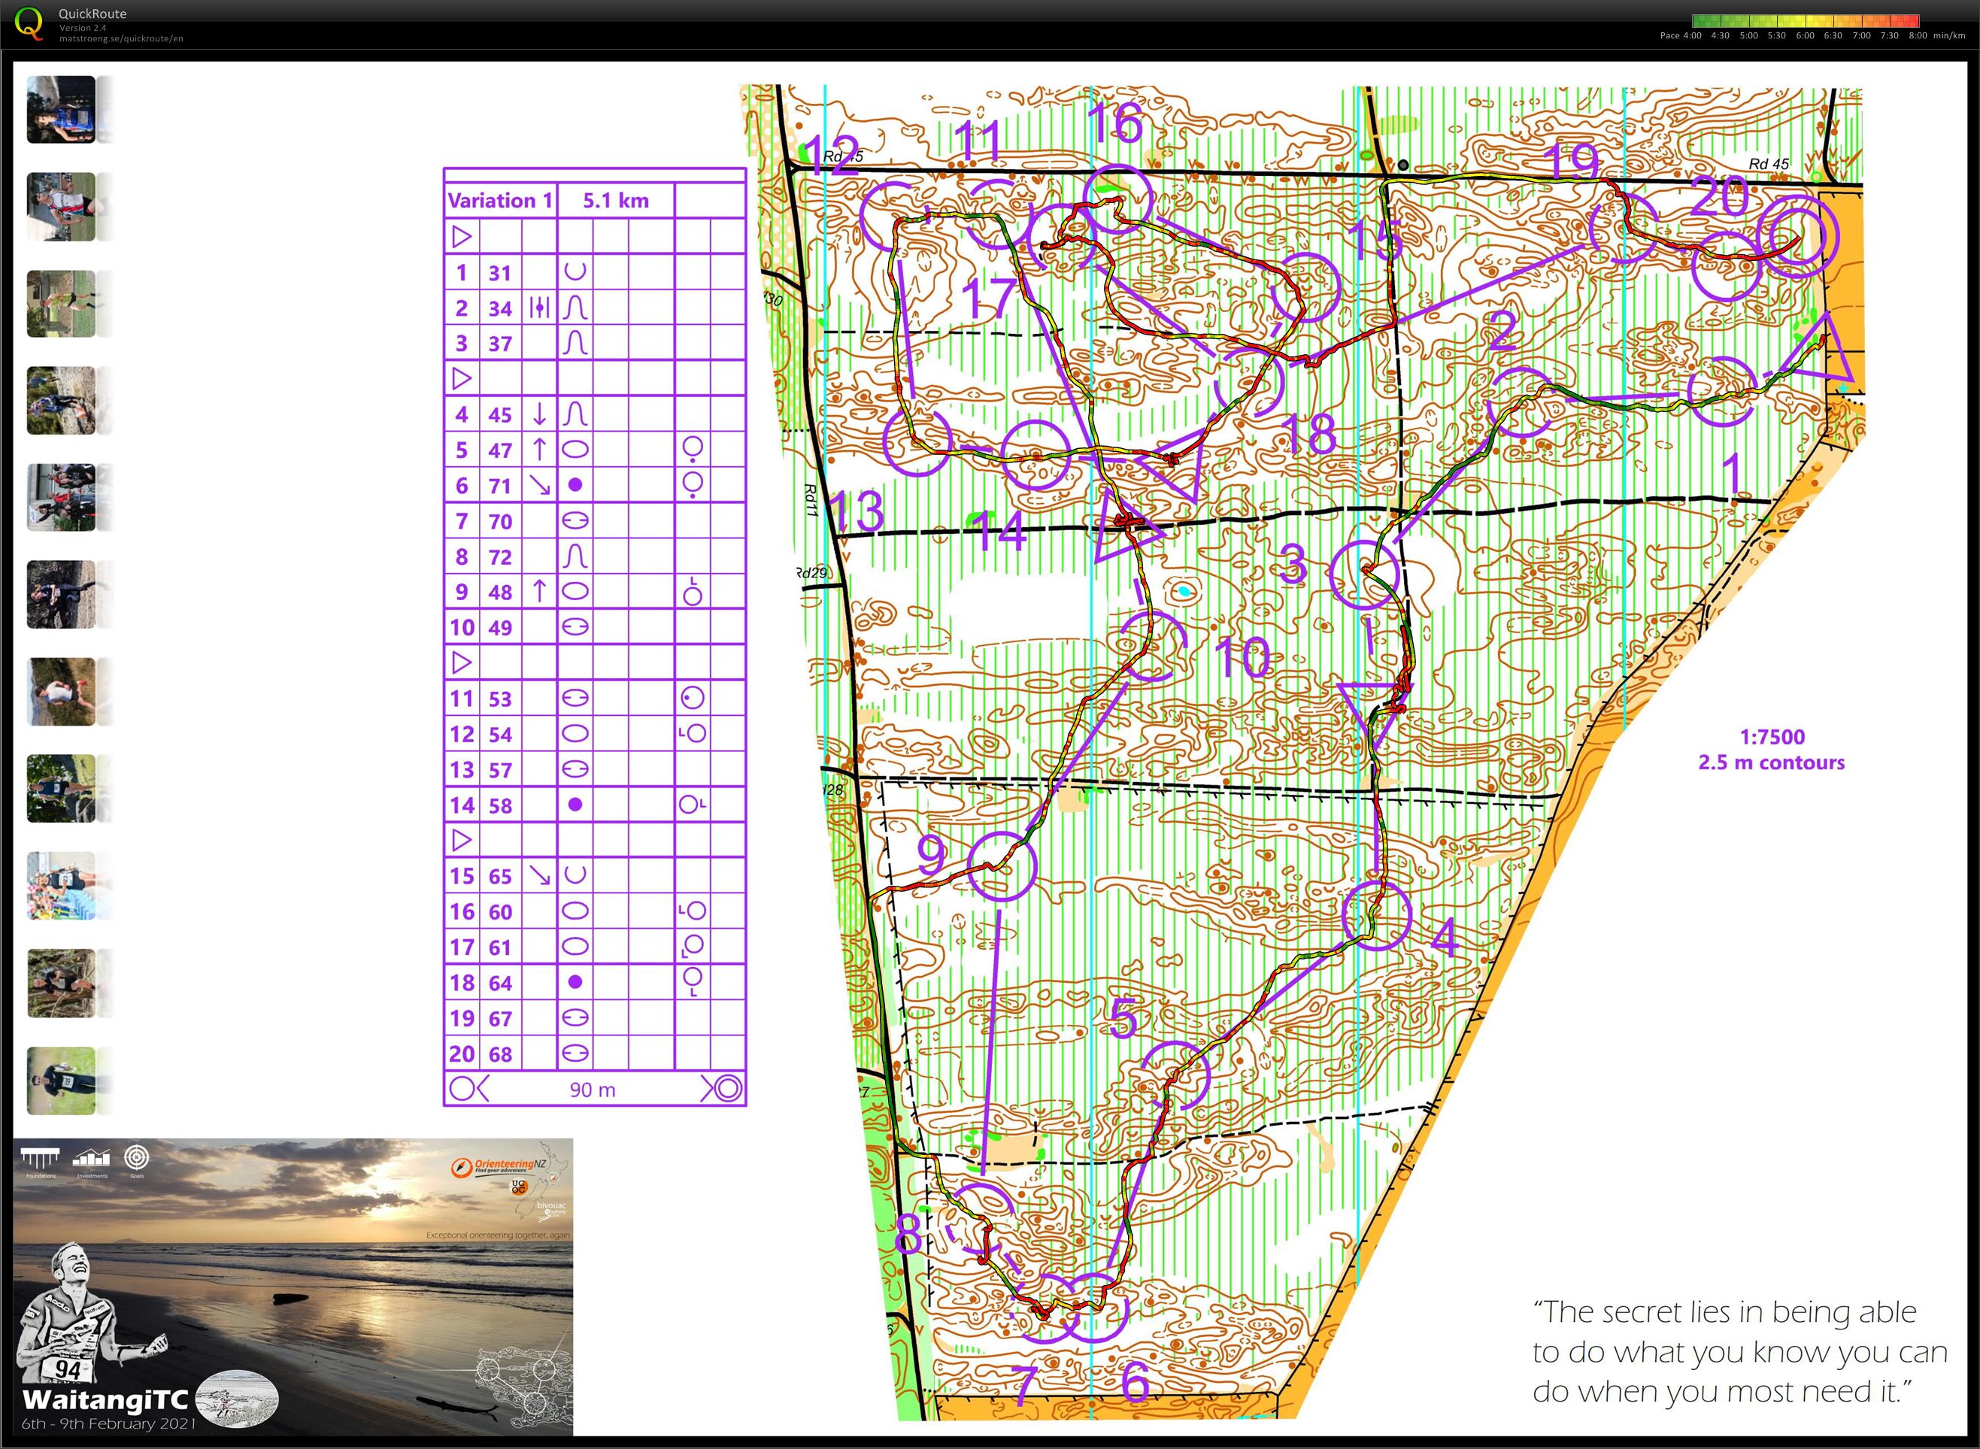Click control code 54 in row 12
Image resolution: width=1980 pixels, height=1449 pixels.
click(500, 733)
